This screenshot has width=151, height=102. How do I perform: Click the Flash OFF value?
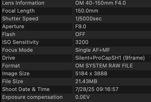[80, 34]
